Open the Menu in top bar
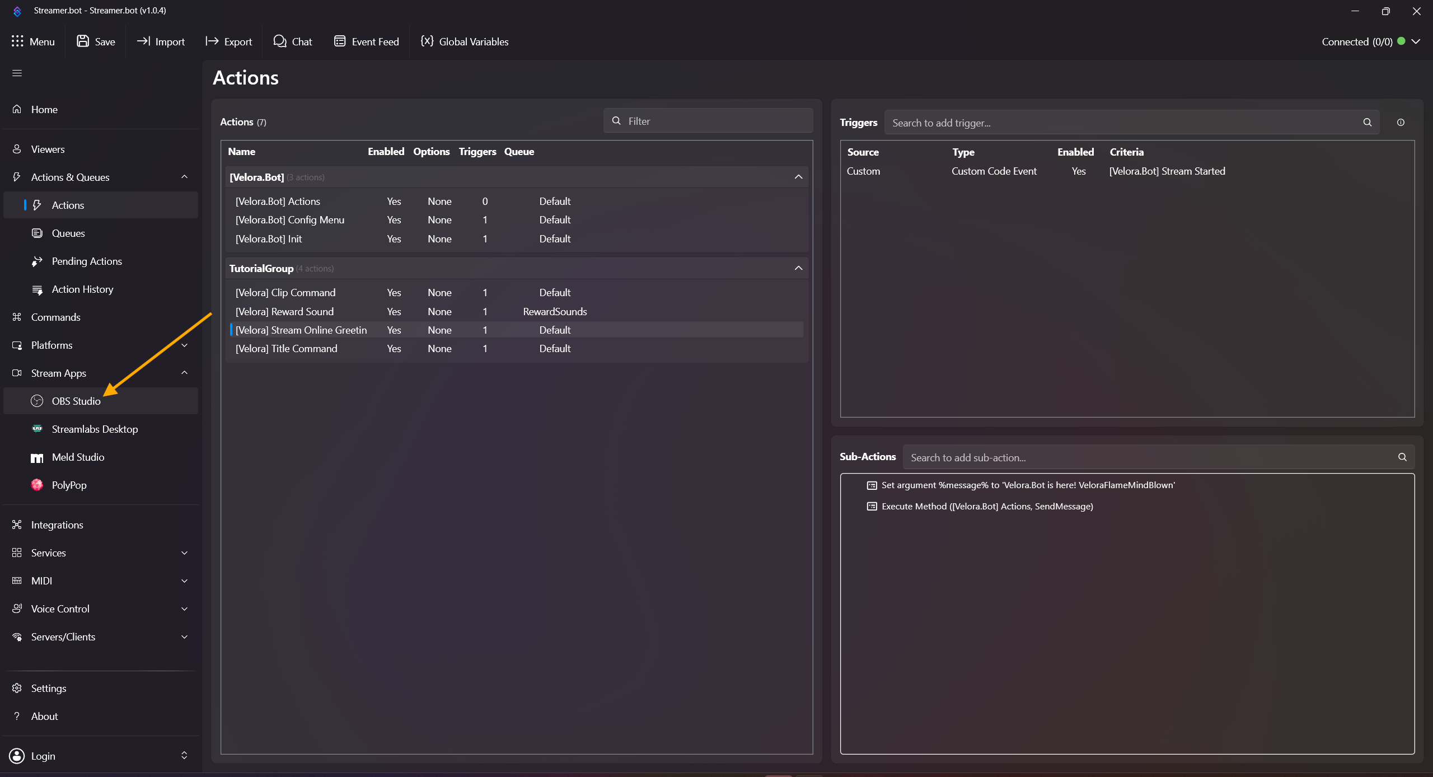The height and width of the screenshot is (777, 1433). (x=33, y=41)
